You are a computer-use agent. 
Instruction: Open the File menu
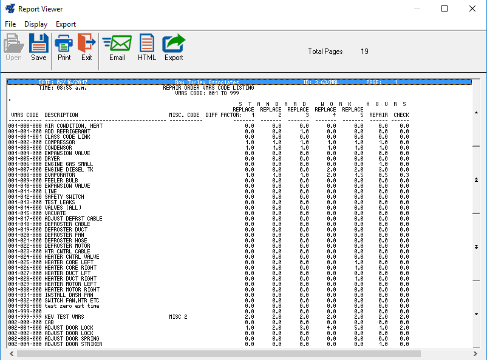pyautogui.click(x=10, y=24)
